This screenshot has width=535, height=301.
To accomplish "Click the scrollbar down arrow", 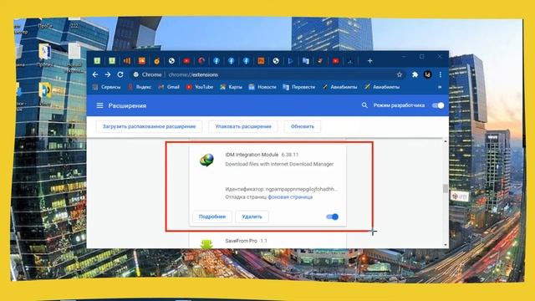I will [446, 245].
